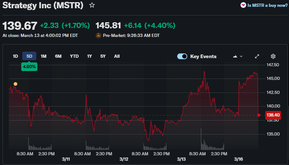
Task: Select the 5D time range
Action: 29,56
